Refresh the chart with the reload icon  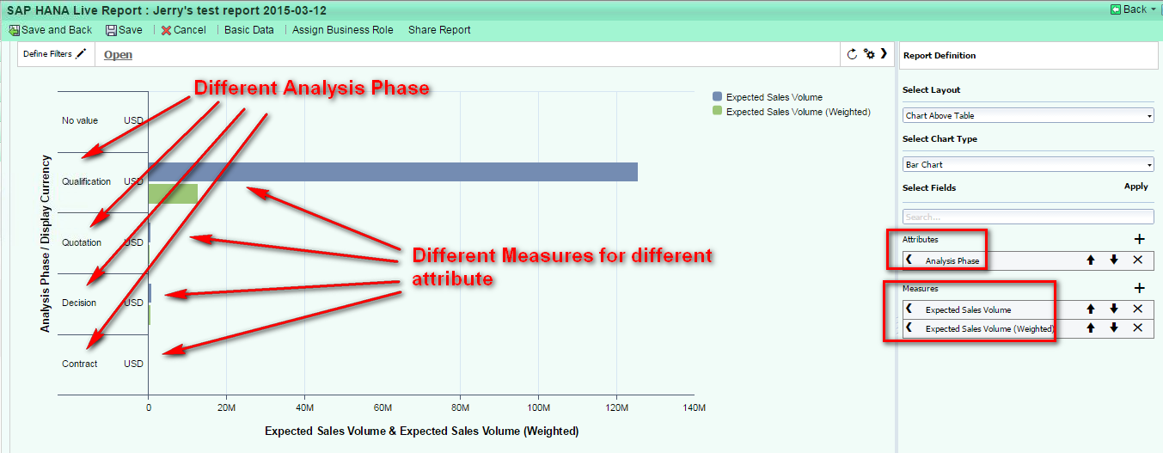(x=852, y=54)
